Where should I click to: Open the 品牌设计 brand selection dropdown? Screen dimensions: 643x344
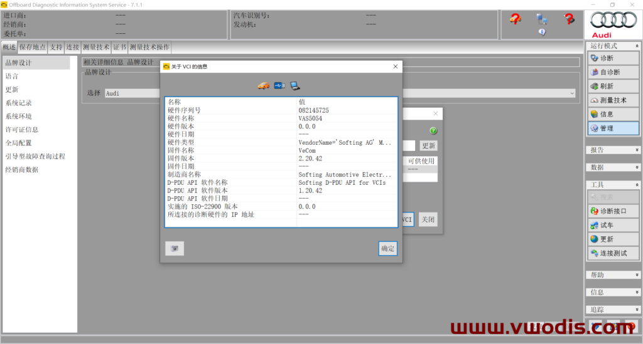(x=572, y=93)
